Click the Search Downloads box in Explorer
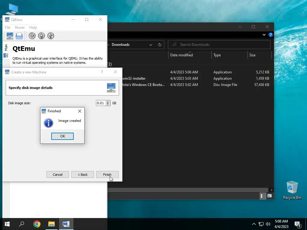This screenshot has width=307, height=230. 219,45
